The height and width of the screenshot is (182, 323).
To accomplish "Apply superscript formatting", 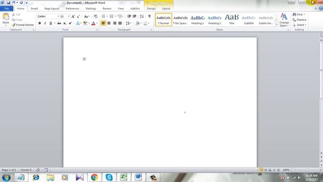I will pyautogui.click(x=70, y=23).
